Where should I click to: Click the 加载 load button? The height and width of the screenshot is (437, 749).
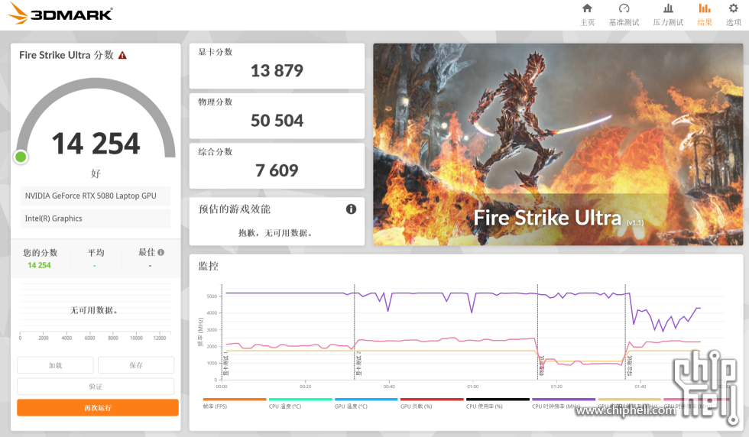click(55, 365)
